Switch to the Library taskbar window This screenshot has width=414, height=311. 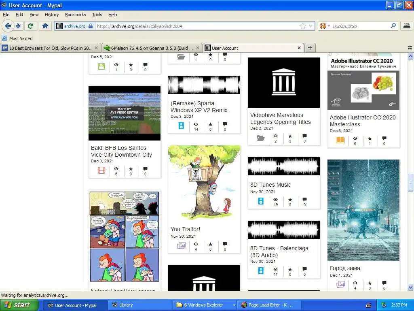(139, 305)
